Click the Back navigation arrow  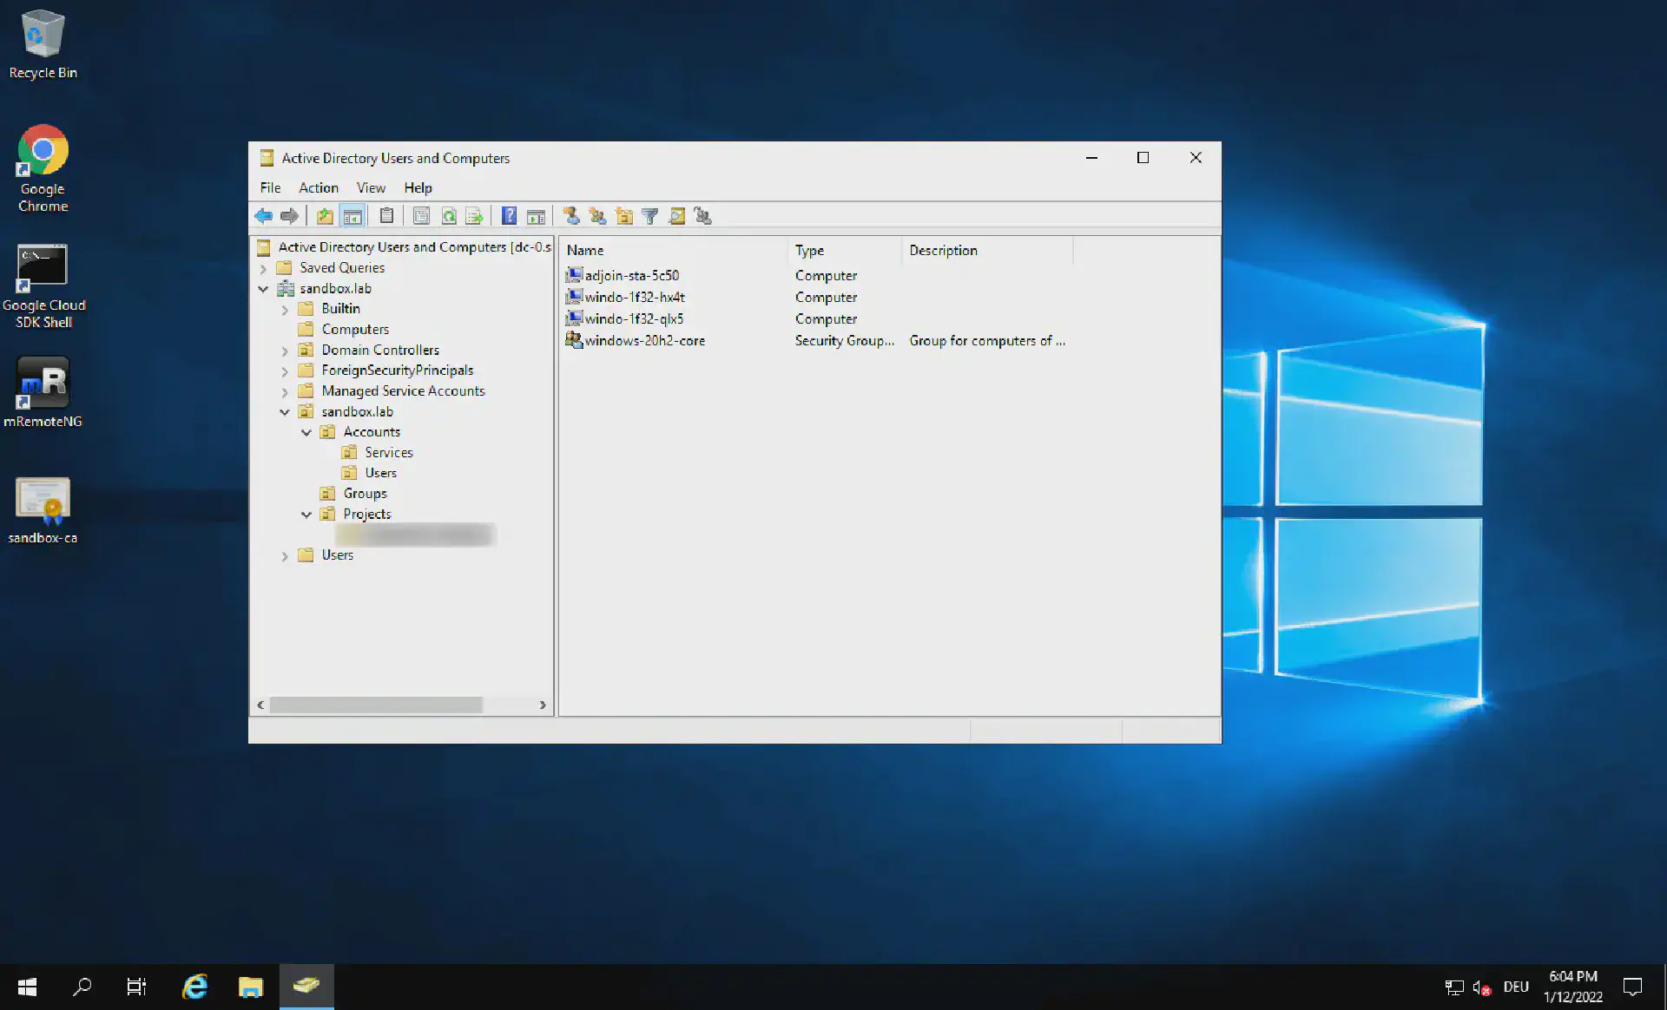(264, 215)
